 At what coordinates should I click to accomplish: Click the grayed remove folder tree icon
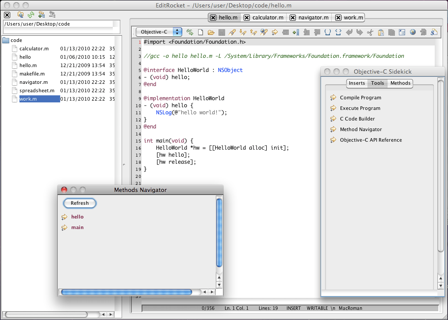(52, 15)
